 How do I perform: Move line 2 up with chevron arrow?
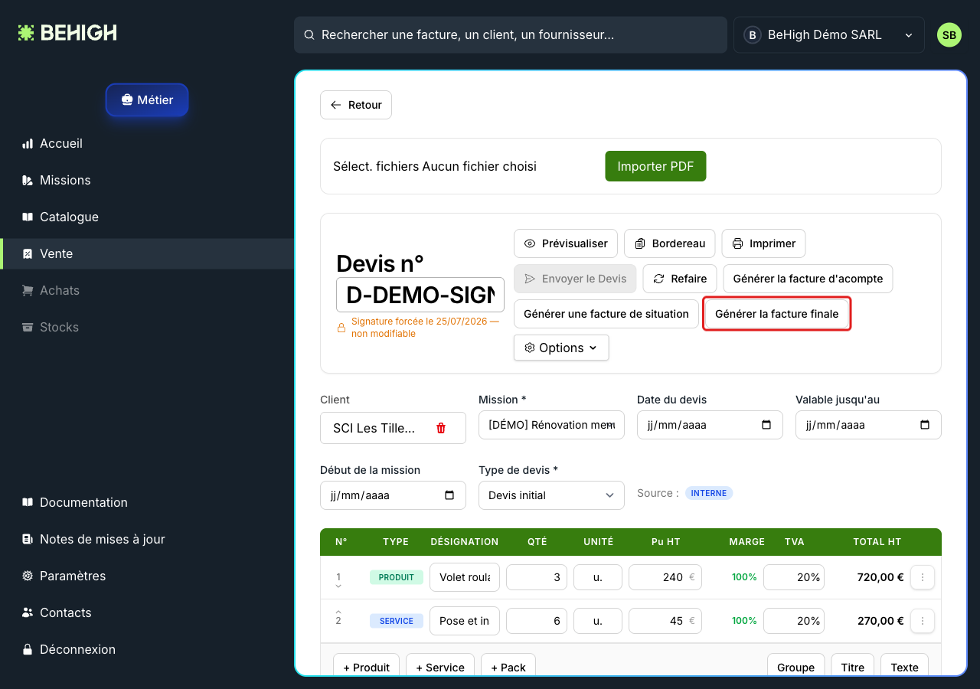[x=338, y=611]
